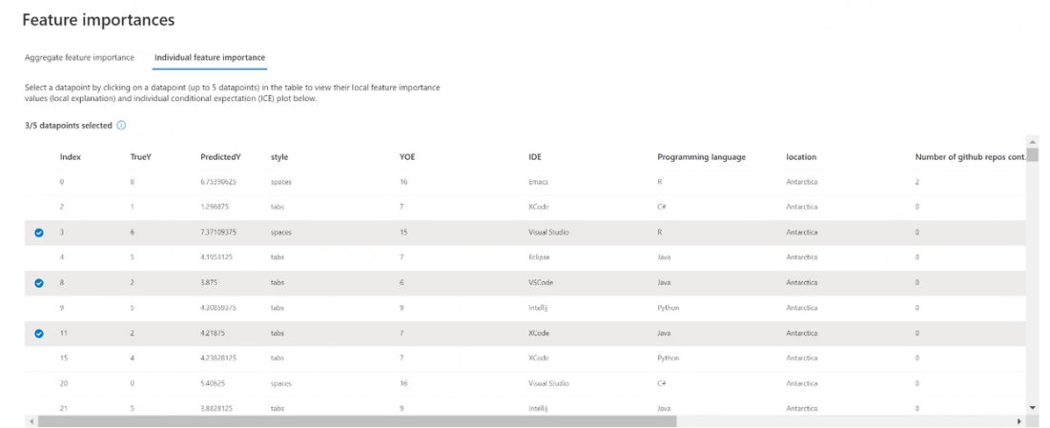The height and width of the screenshot is (428, 1050).
Task: Click the TrueY column header
Action: [141, 156]
